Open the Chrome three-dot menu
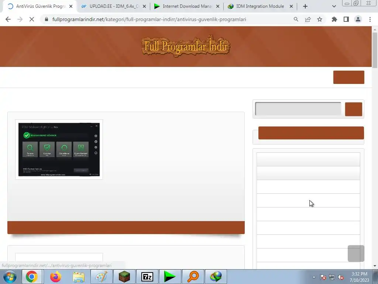The image size is (378, 284). pyautogui.click(x=370, y=19)
